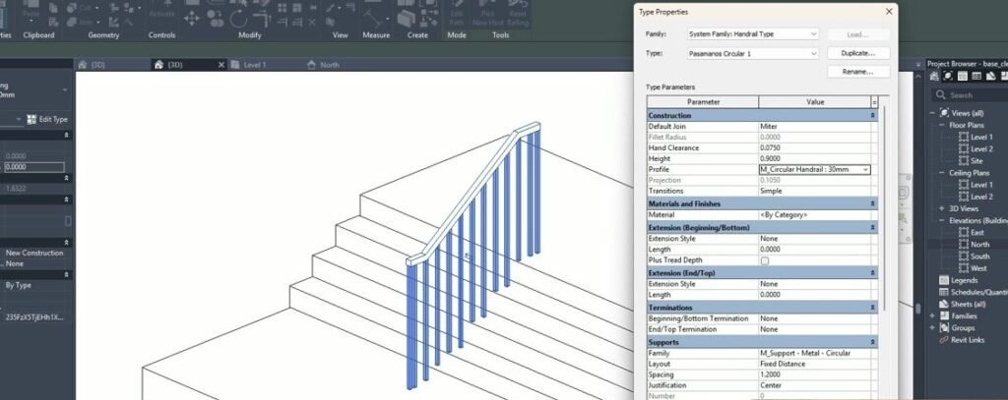Select the West elevation in Project Browser
The image size is (1008, 400).
(978, 268)
